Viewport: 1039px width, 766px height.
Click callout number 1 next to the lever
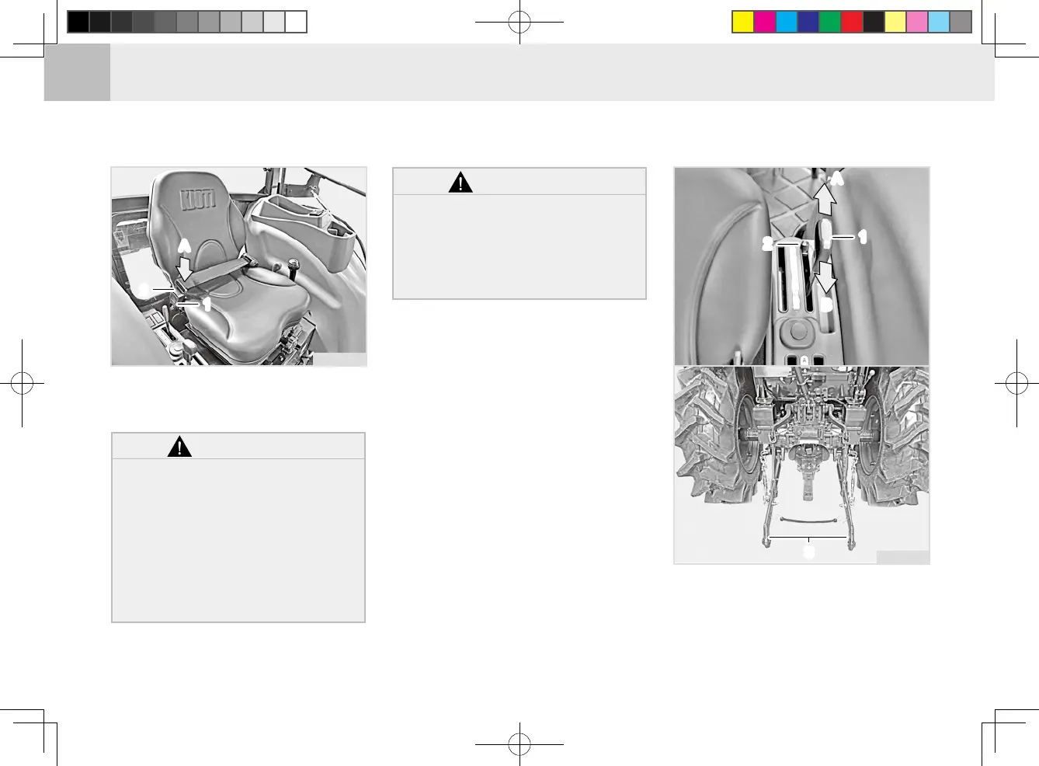(x=862, y=237)
